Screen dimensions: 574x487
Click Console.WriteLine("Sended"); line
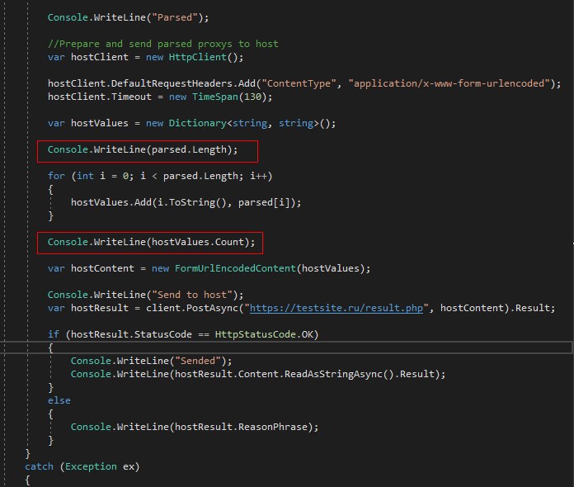151,361
